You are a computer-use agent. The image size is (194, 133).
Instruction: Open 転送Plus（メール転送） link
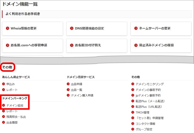[x=150, y=101]
